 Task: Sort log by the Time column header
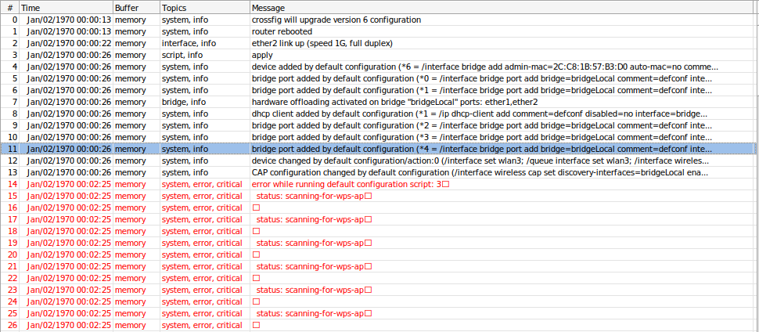(x=66, y=9)
